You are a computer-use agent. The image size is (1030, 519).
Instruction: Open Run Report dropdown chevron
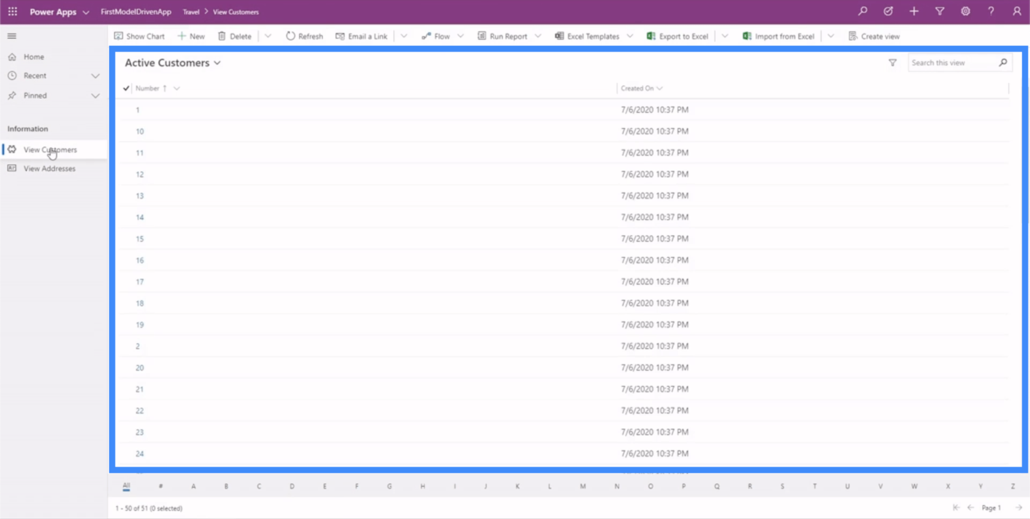click(x=538, y=36)
